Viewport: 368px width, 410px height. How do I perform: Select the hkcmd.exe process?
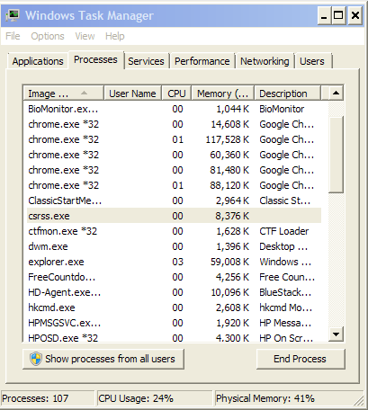174,307
